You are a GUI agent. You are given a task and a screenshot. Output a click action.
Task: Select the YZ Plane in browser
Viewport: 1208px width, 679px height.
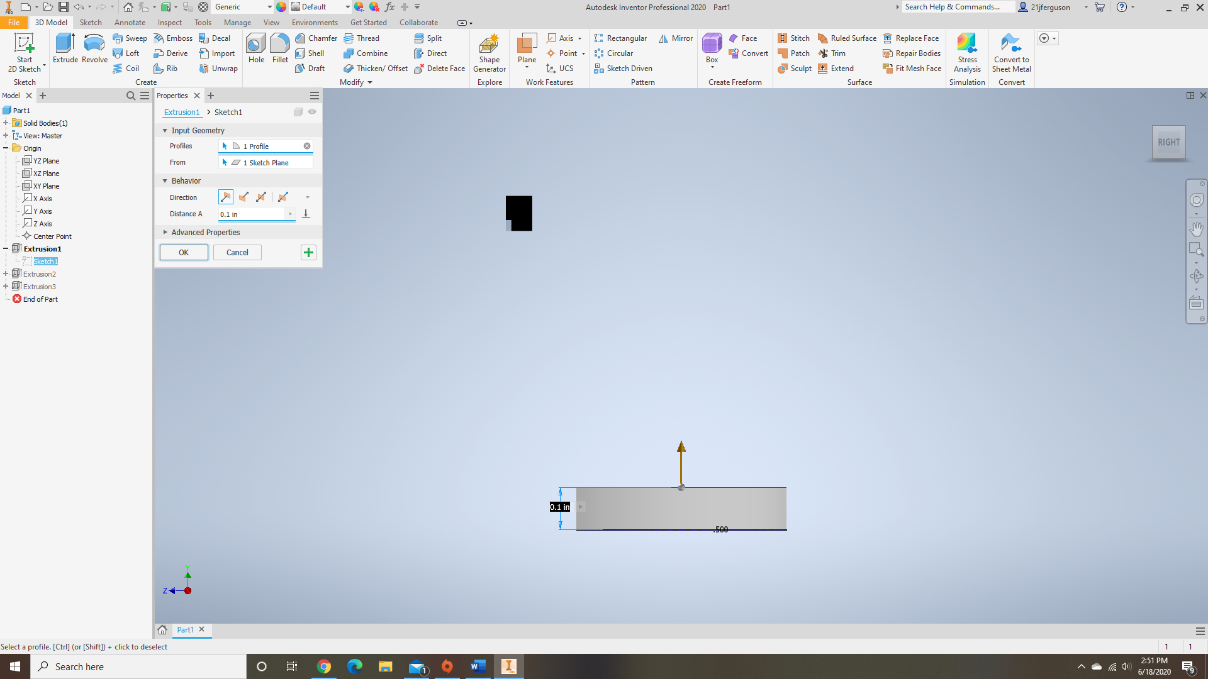[x=46, y=161]
